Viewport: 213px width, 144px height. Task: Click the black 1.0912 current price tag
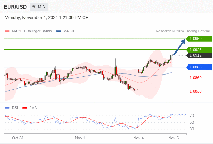point(199,55)
